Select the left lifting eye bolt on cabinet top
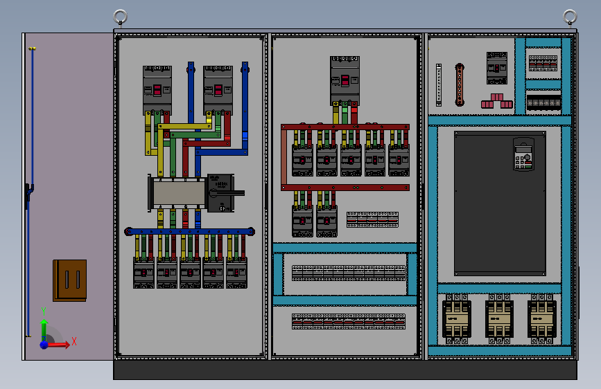Screen dimensions: 601x389 tap(120, 18)
